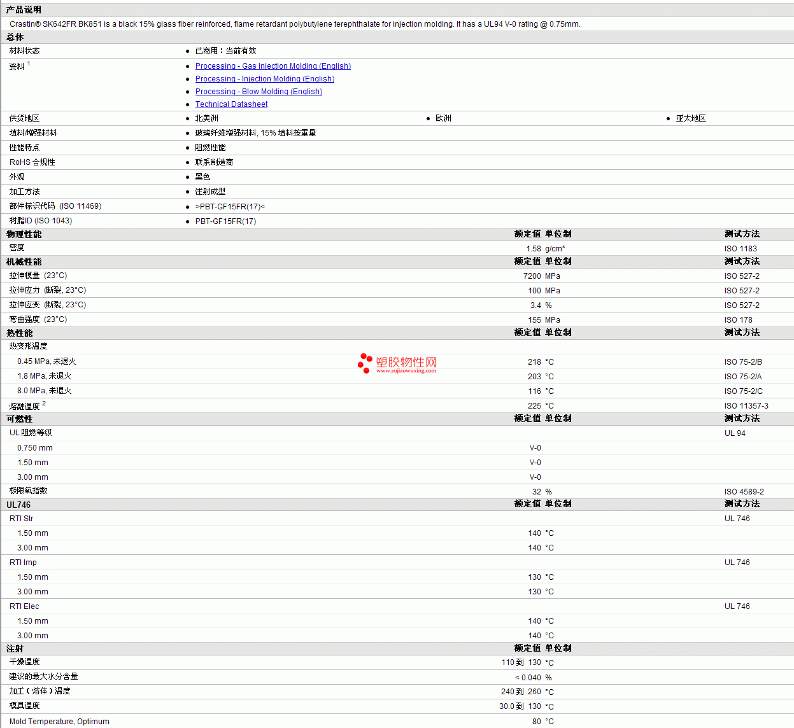
Task: Select the RTI Imp label
Action: [23, 563]
